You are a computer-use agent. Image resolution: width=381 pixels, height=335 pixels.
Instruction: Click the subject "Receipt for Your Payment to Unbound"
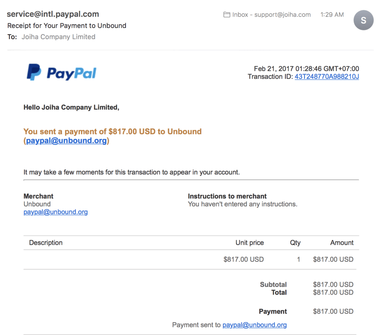67,26
